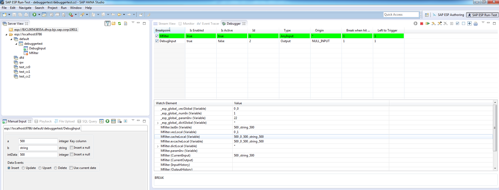The height and width of the screenshot is (190, 499).
Task: Open the Run button dropdown arrow
Action: tap(39, 15)
